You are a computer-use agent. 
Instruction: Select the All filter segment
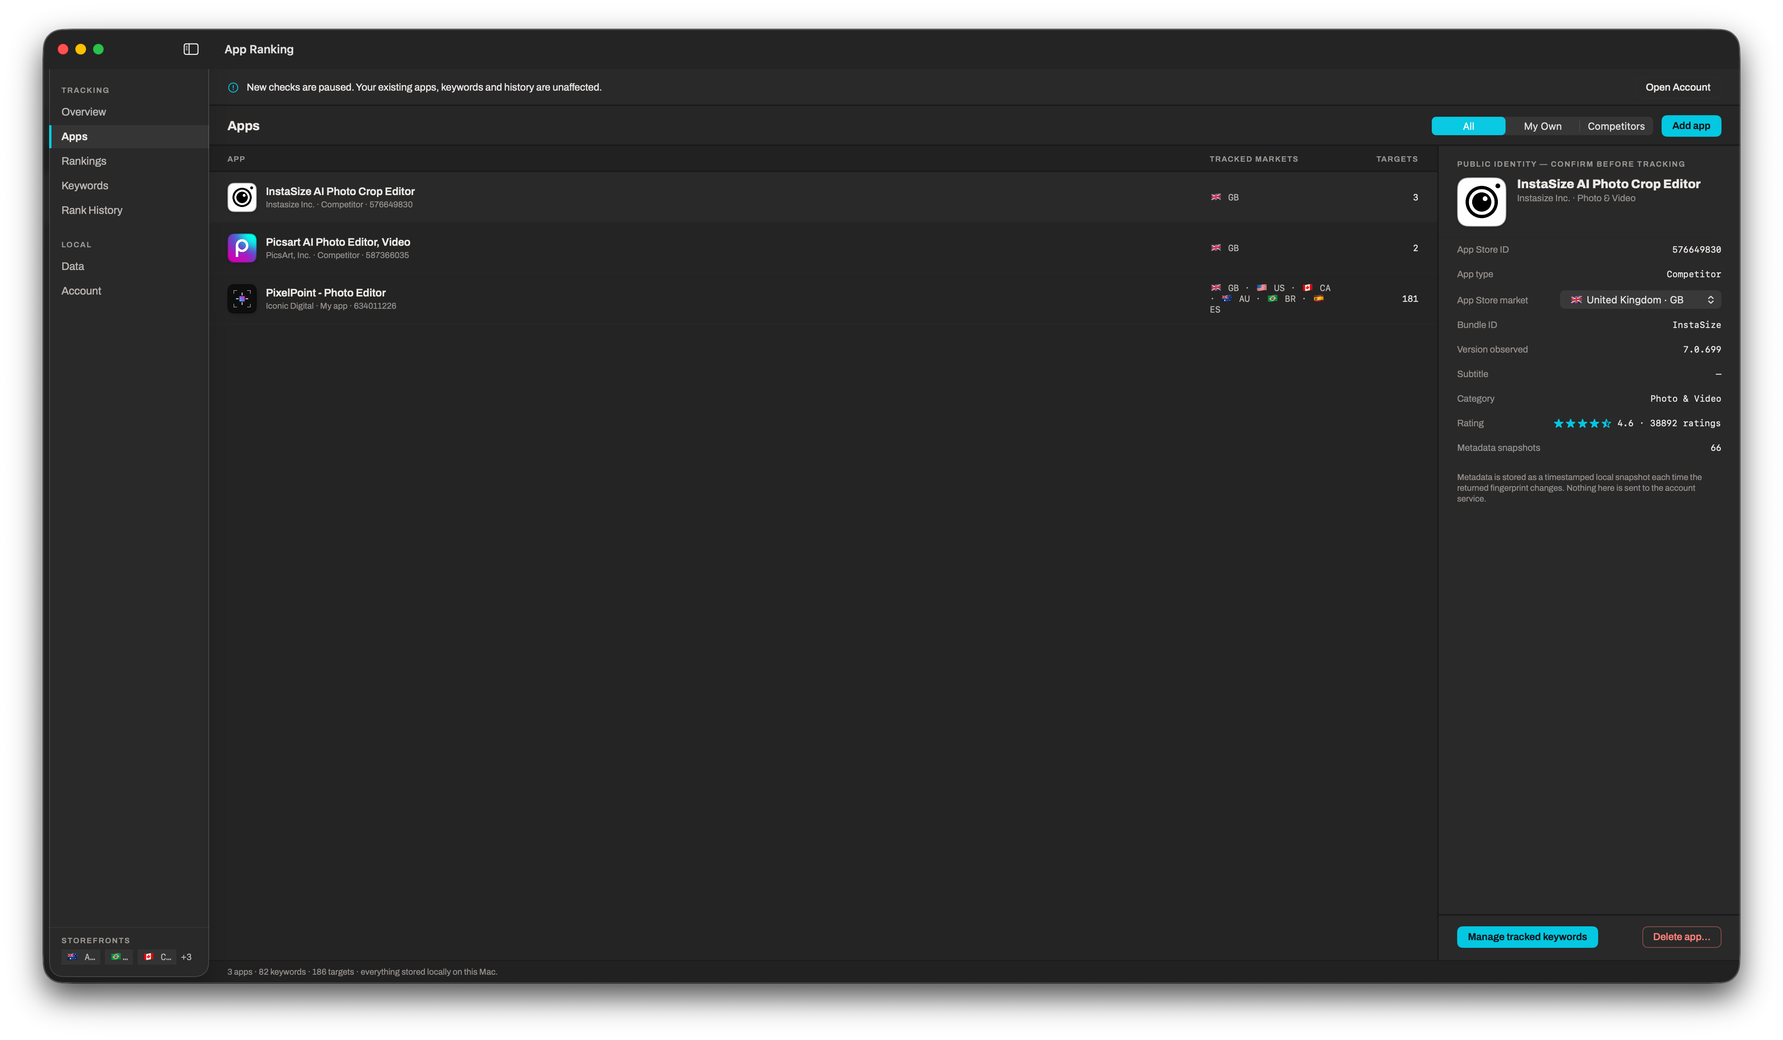click(1468, 127)
